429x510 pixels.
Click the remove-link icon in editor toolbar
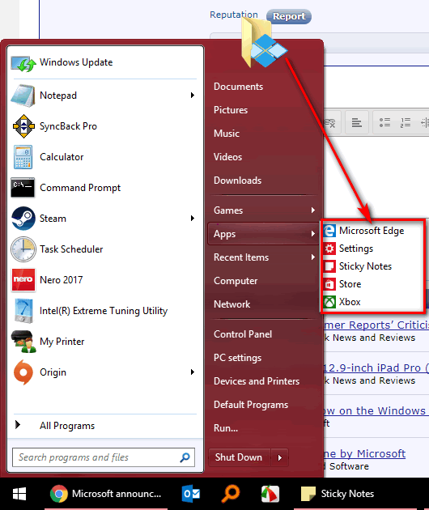coord(329,123)
